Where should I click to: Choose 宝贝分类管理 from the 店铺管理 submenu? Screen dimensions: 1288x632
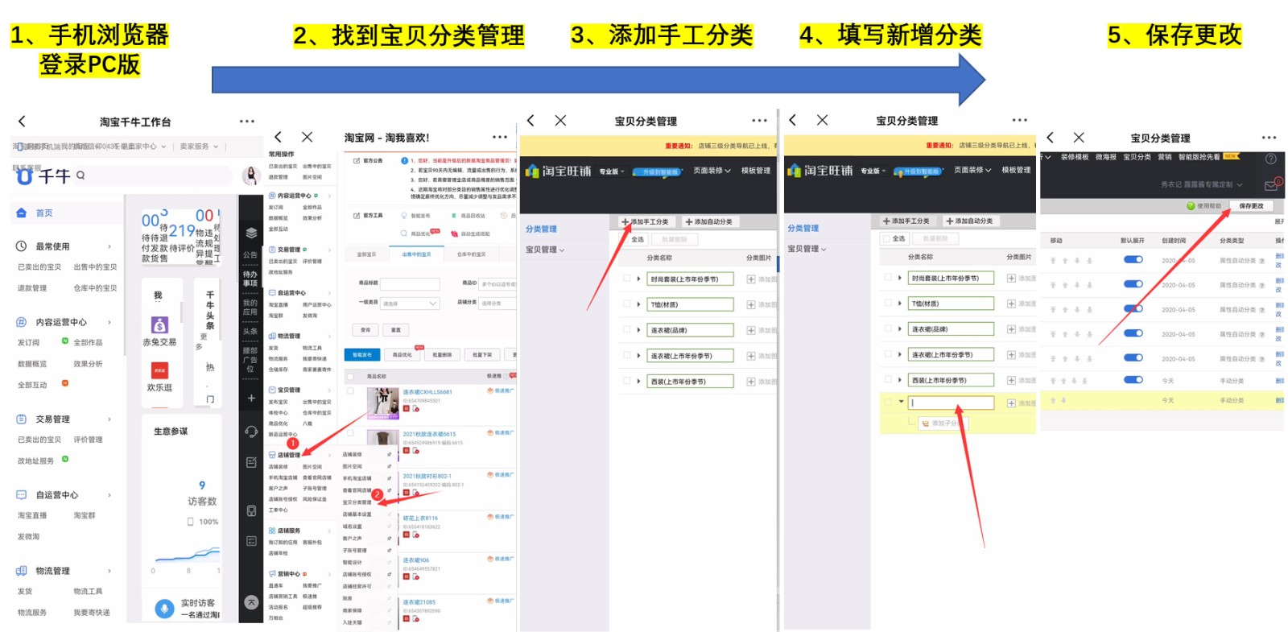pos(357,502)
